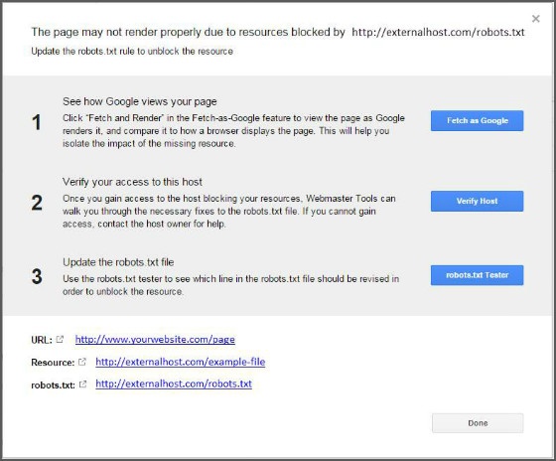Click the 'URL:' label

(x=42, y=340)
